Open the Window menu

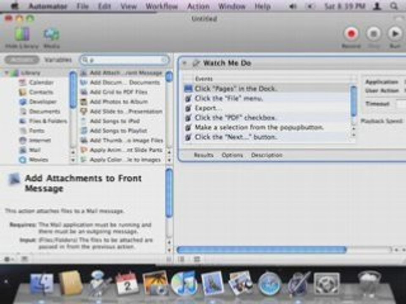point(232,6)
